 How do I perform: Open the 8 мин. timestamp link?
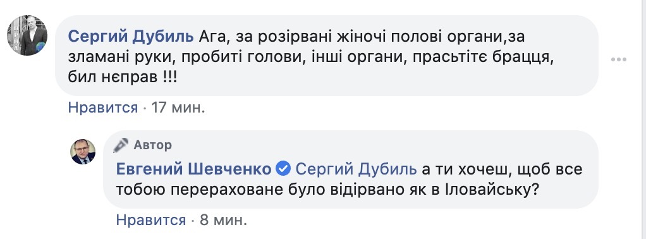pos(223,220)
